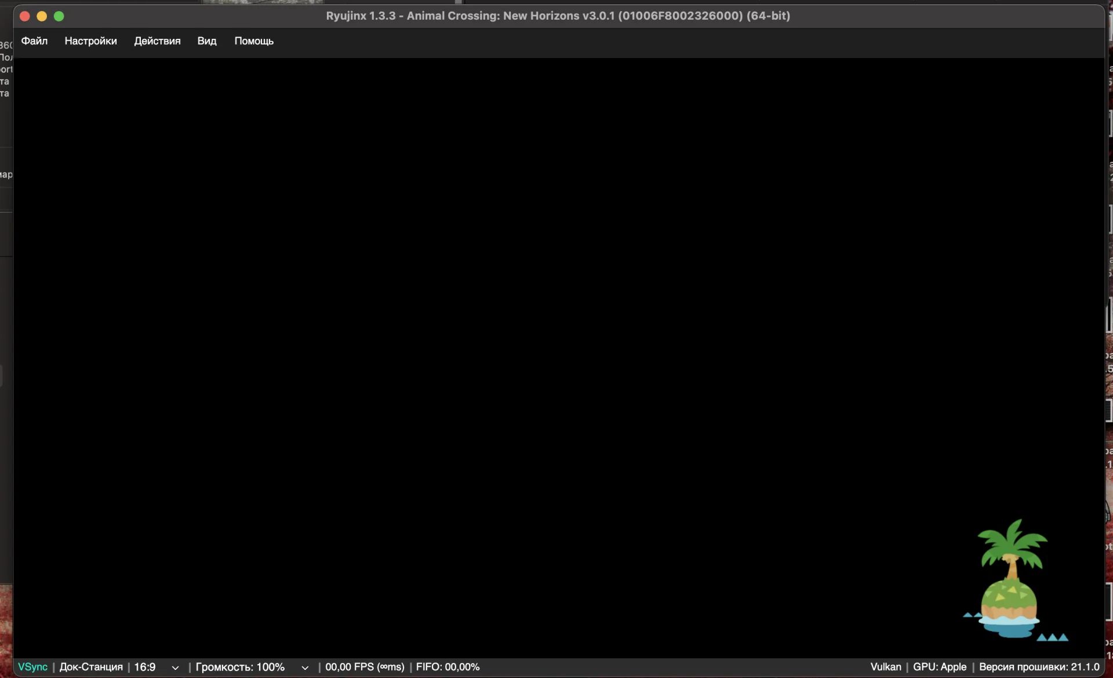Open the Файл menu
Image resolution: width=1113 pixels, height=678 pixels.
[x=34, y=41]
